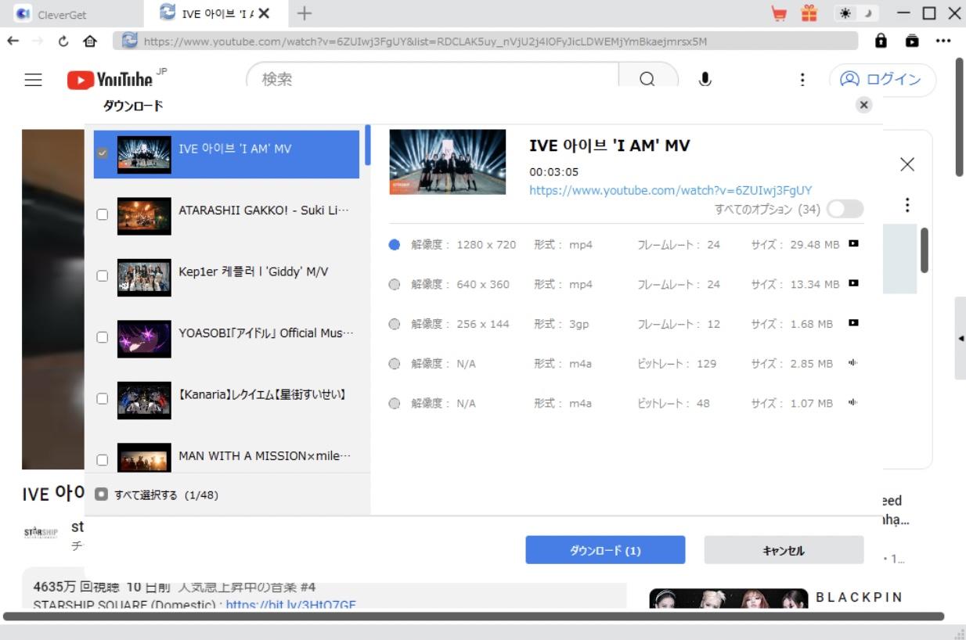Select the 640 x 360 mp4 option
This screenshot has width=966, height=640.
tap(395, 285)
